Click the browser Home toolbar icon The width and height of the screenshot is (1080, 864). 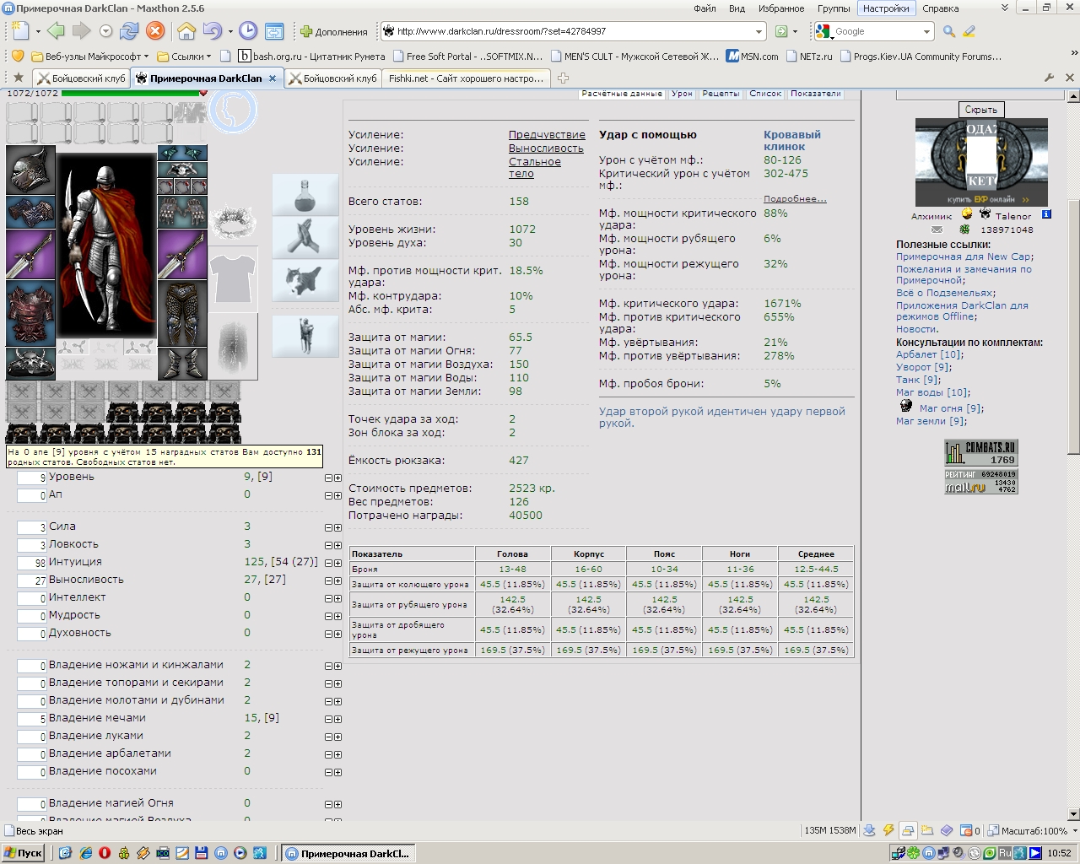186,31
